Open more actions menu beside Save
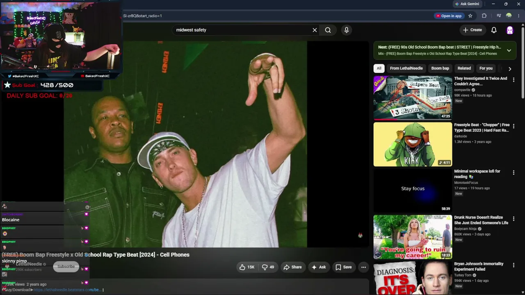 point(363,267)
